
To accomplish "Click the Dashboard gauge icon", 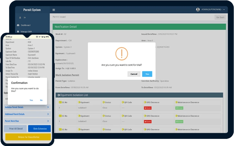I will (x=18, y=25).
